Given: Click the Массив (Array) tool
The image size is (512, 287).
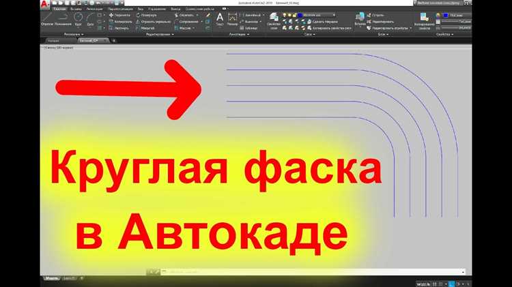Looking at the screenshot, I should [x=182, y=28].
